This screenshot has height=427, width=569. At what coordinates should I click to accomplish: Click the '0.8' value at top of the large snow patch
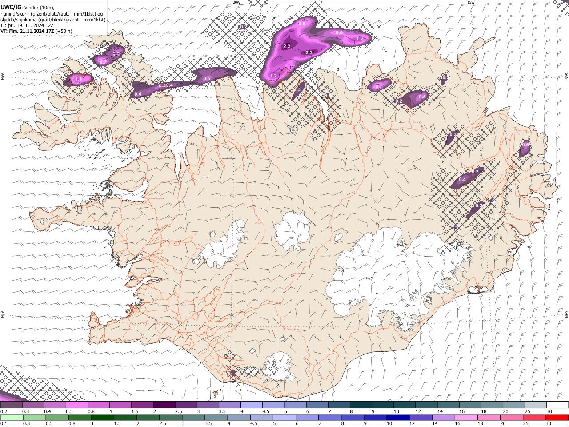click(x=302, y=24)
